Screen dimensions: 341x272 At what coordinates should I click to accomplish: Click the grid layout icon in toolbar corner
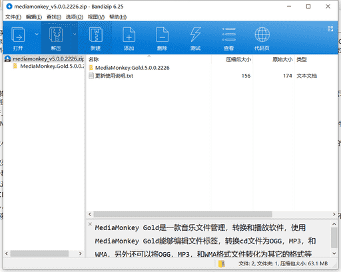pos(330,29)
